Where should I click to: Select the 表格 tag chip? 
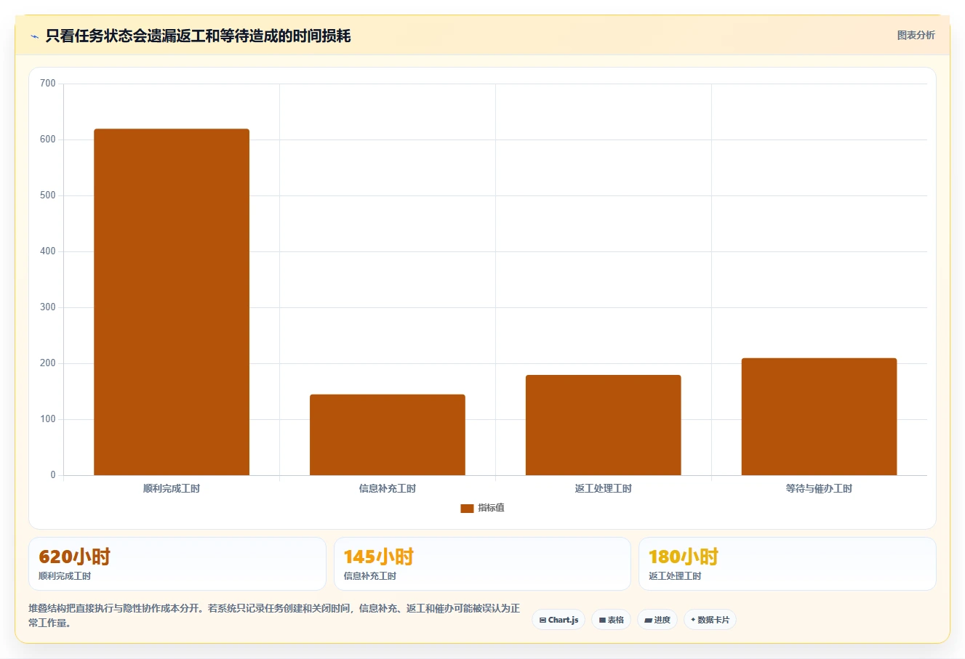click(x=611, y=620)
